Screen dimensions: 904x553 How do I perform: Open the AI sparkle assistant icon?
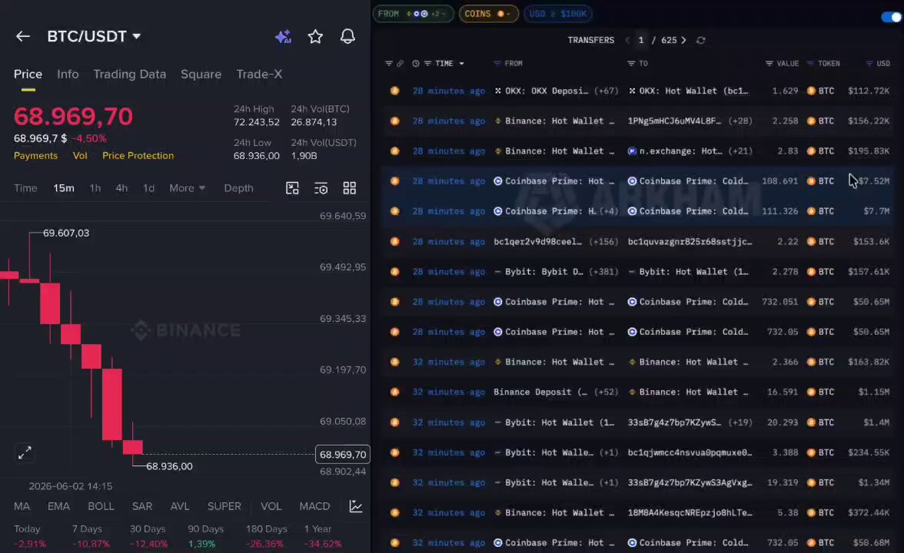pos(283,37)
